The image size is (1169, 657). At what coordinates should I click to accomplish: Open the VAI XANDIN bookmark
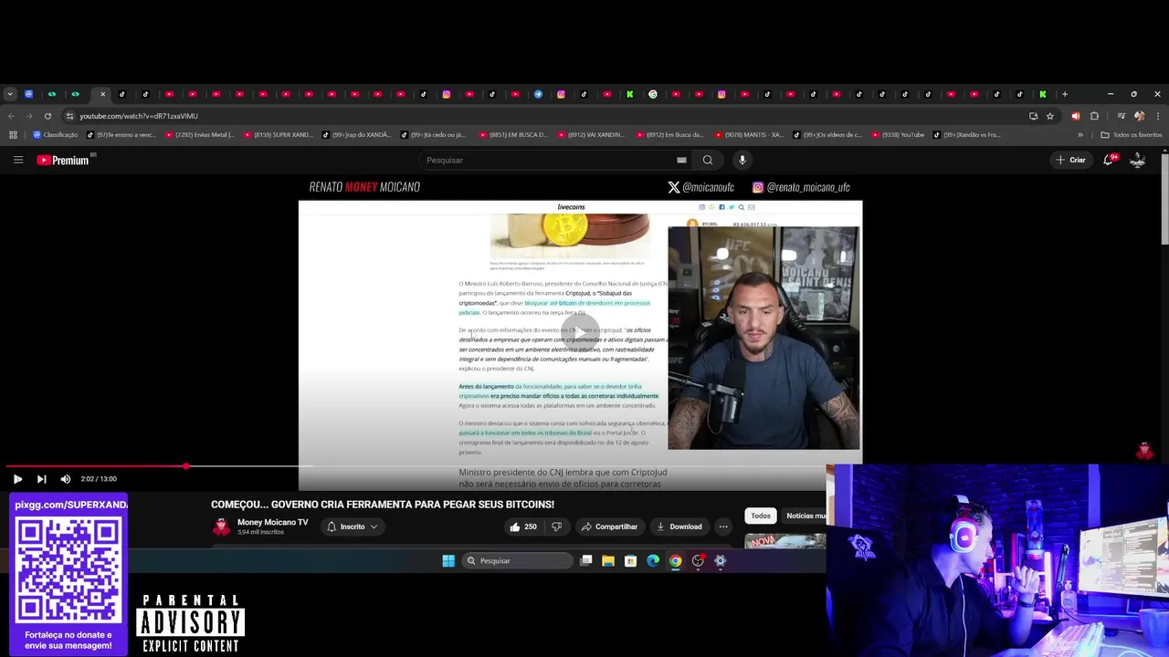[x=591, y=135]
